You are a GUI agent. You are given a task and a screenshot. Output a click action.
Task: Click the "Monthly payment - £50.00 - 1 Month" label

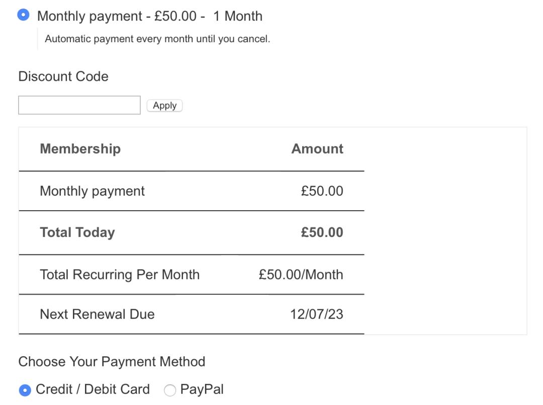[149, 16]
